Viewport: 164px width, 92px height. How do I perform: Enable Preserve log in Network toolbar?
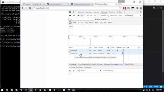coord(99,16)
